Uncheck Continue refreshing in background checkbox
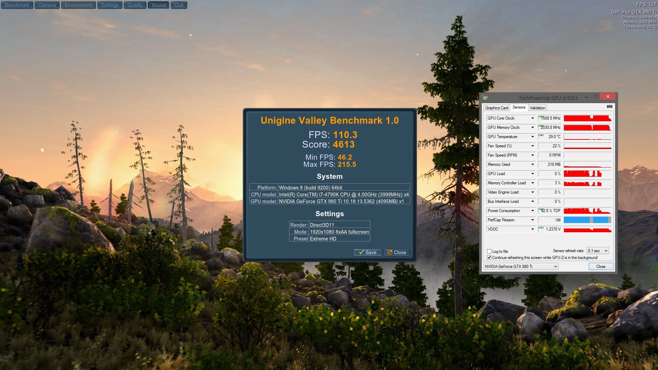Screen dimensions: 658x370 tap(489, 258)
